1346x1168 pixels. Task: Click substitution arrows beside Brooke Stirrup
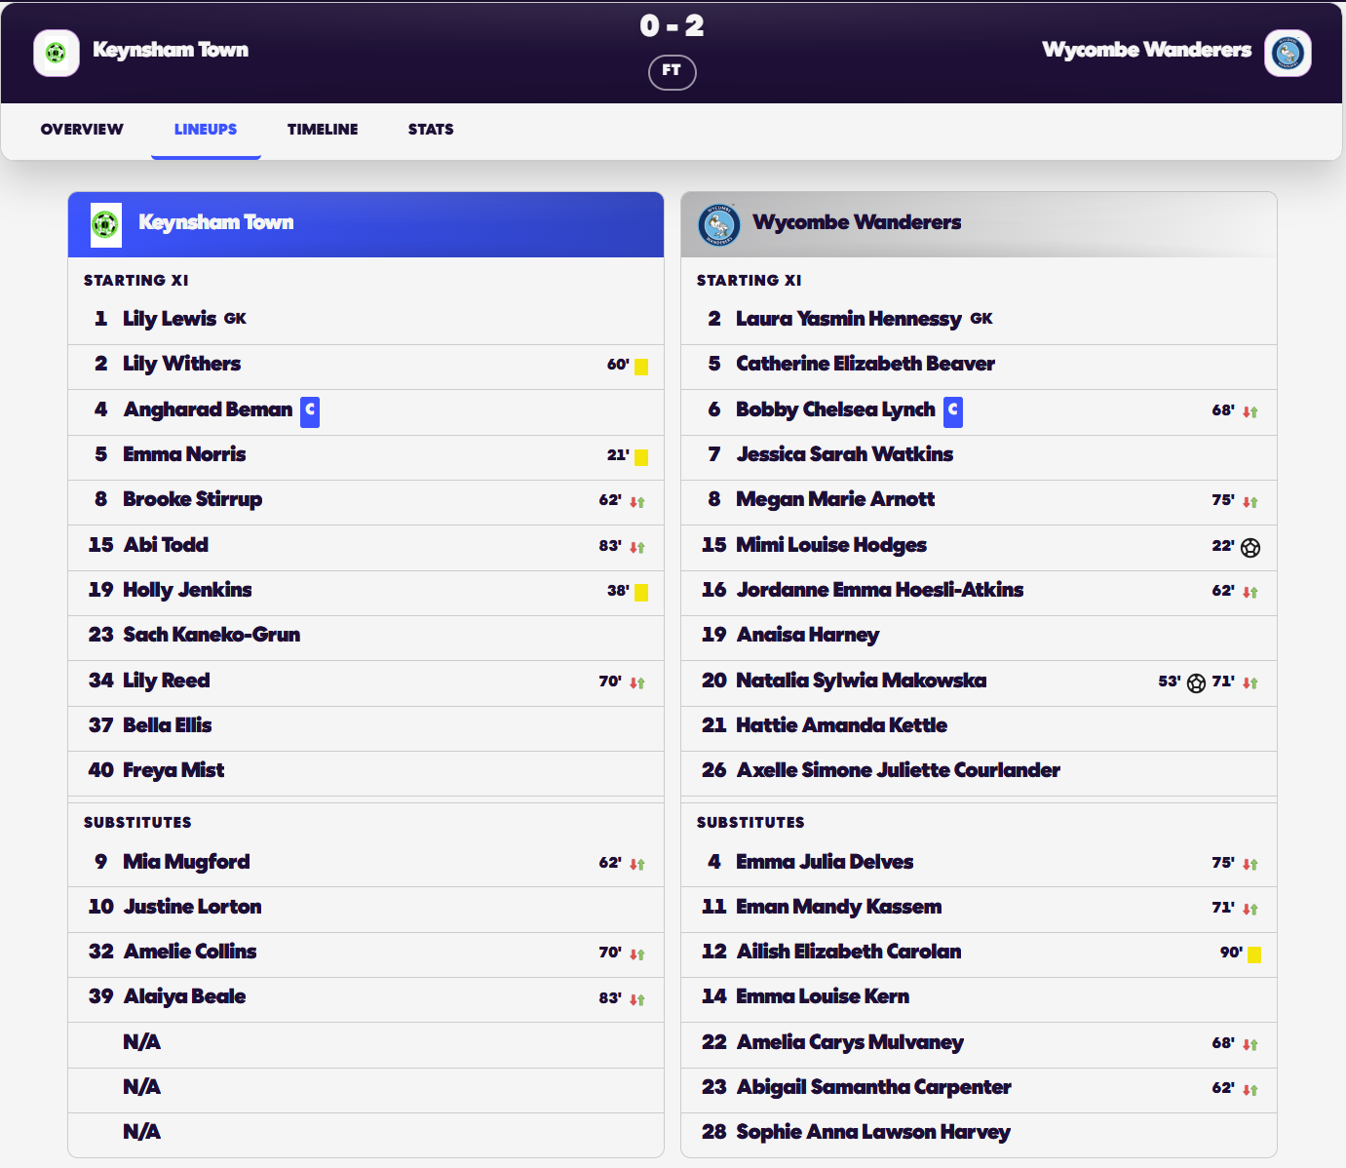[637, 501]
